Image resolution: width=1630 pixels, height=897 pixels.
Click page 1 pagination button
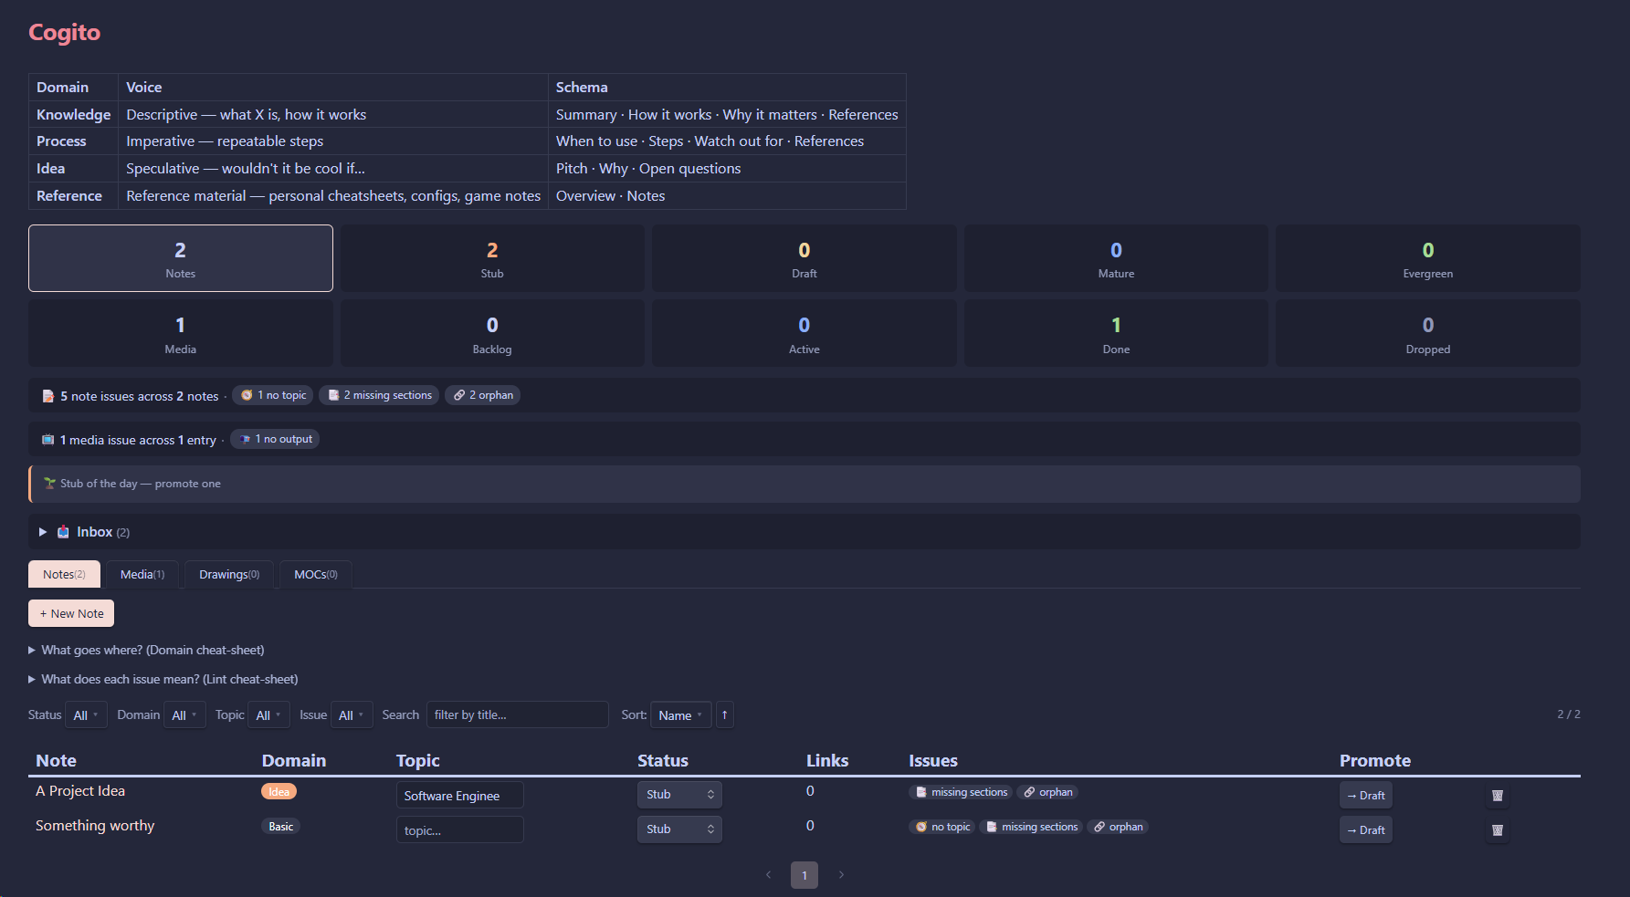click(804, 875)
